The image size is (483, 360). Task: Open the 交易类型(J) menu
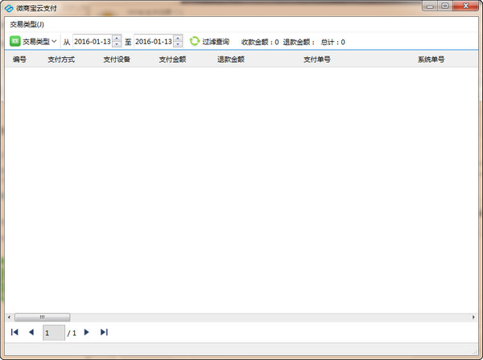27,24
